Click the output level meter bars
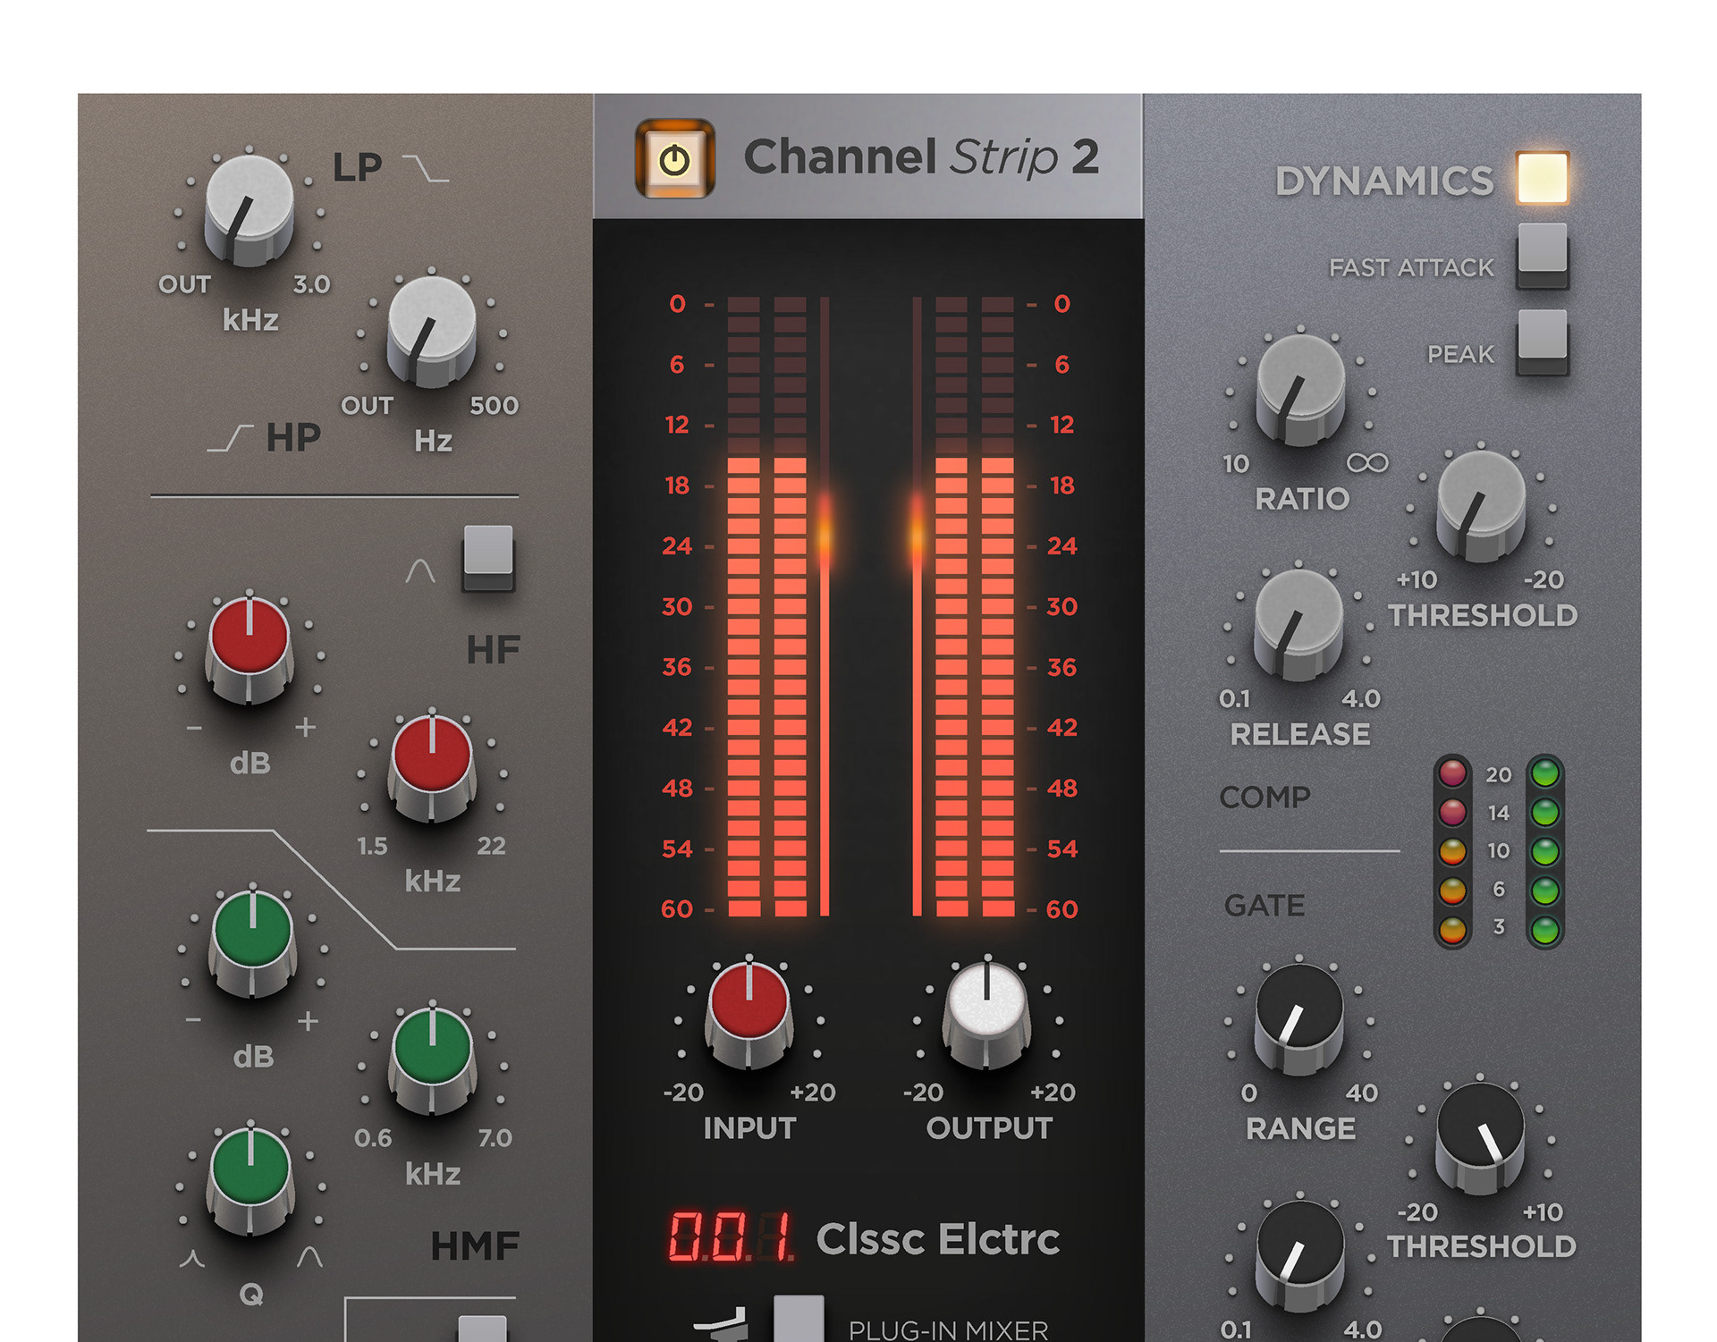Screen dimensions: 1717x1342 pyautogui.click(x=975, y=606)
